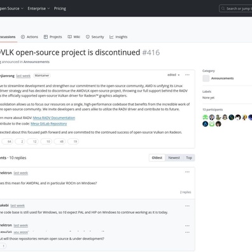
Task: Select the Discussions tab
Action: (x=8, y=37)
